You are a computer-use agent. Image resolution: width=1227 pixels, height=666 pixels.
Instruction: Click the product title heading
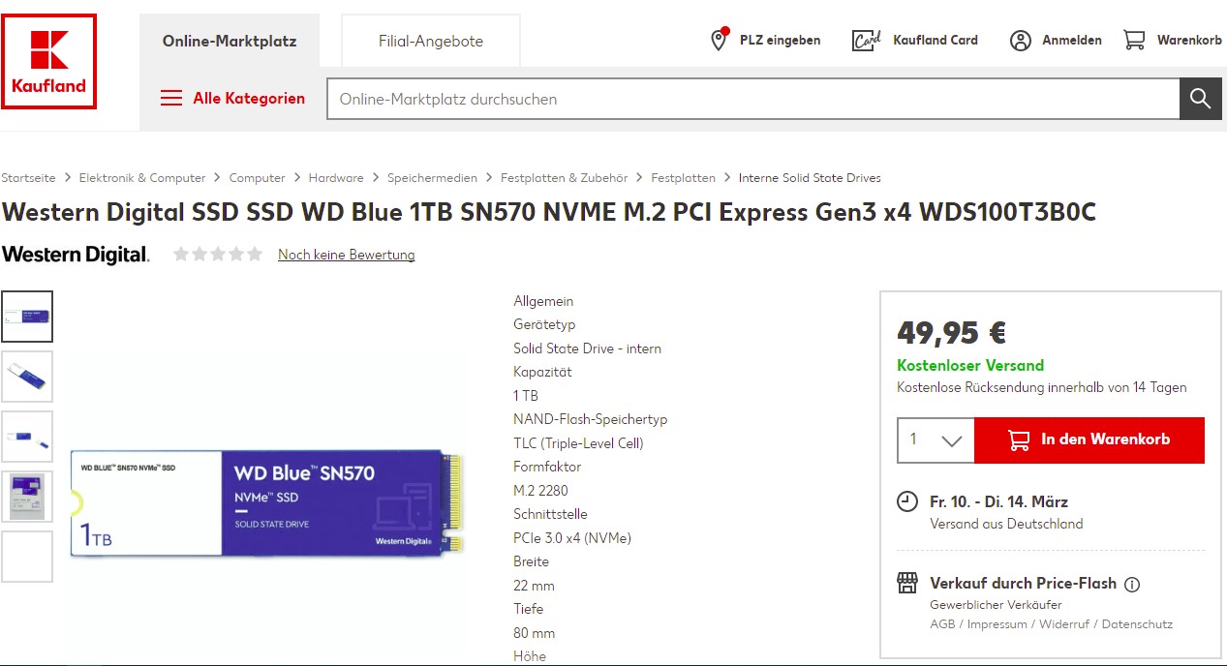pos(548,213)
